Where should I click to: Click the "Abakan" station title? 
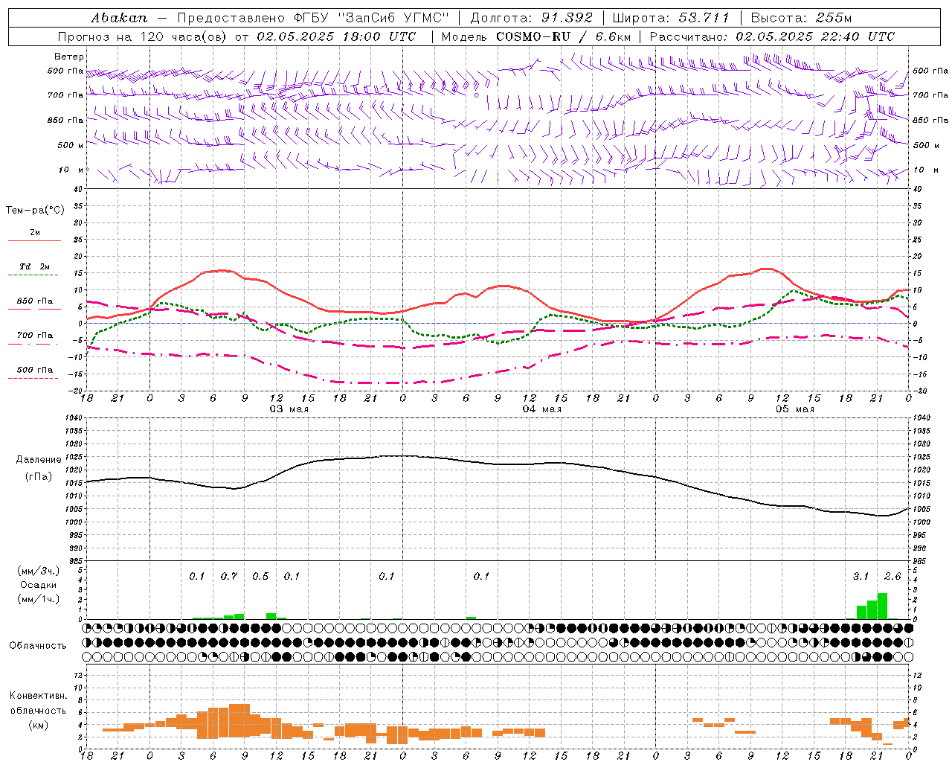[x=119, y=18]
